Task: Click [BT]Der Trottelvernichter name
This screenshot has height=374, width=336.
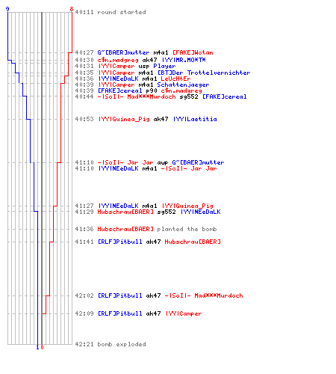Action: 204,73
